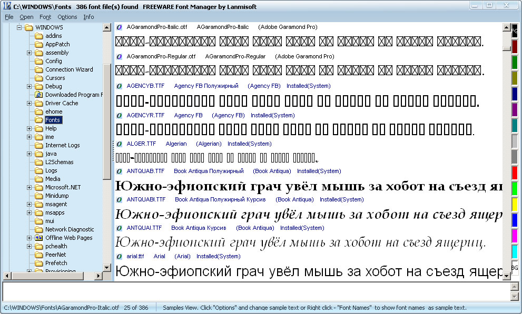Viewport: 522px width, 314px height.
Task: Click the Downloaded Program Files folder icon
Action: (38, 95)
